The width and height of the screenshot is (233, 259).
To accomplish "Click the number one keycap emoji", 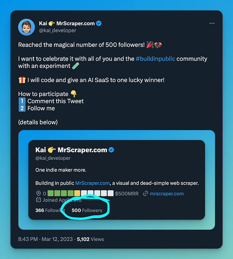I will [22, 101].
